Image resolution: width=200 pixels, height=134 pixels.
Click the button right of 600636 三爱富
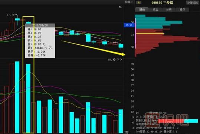(x=192, y=3)
